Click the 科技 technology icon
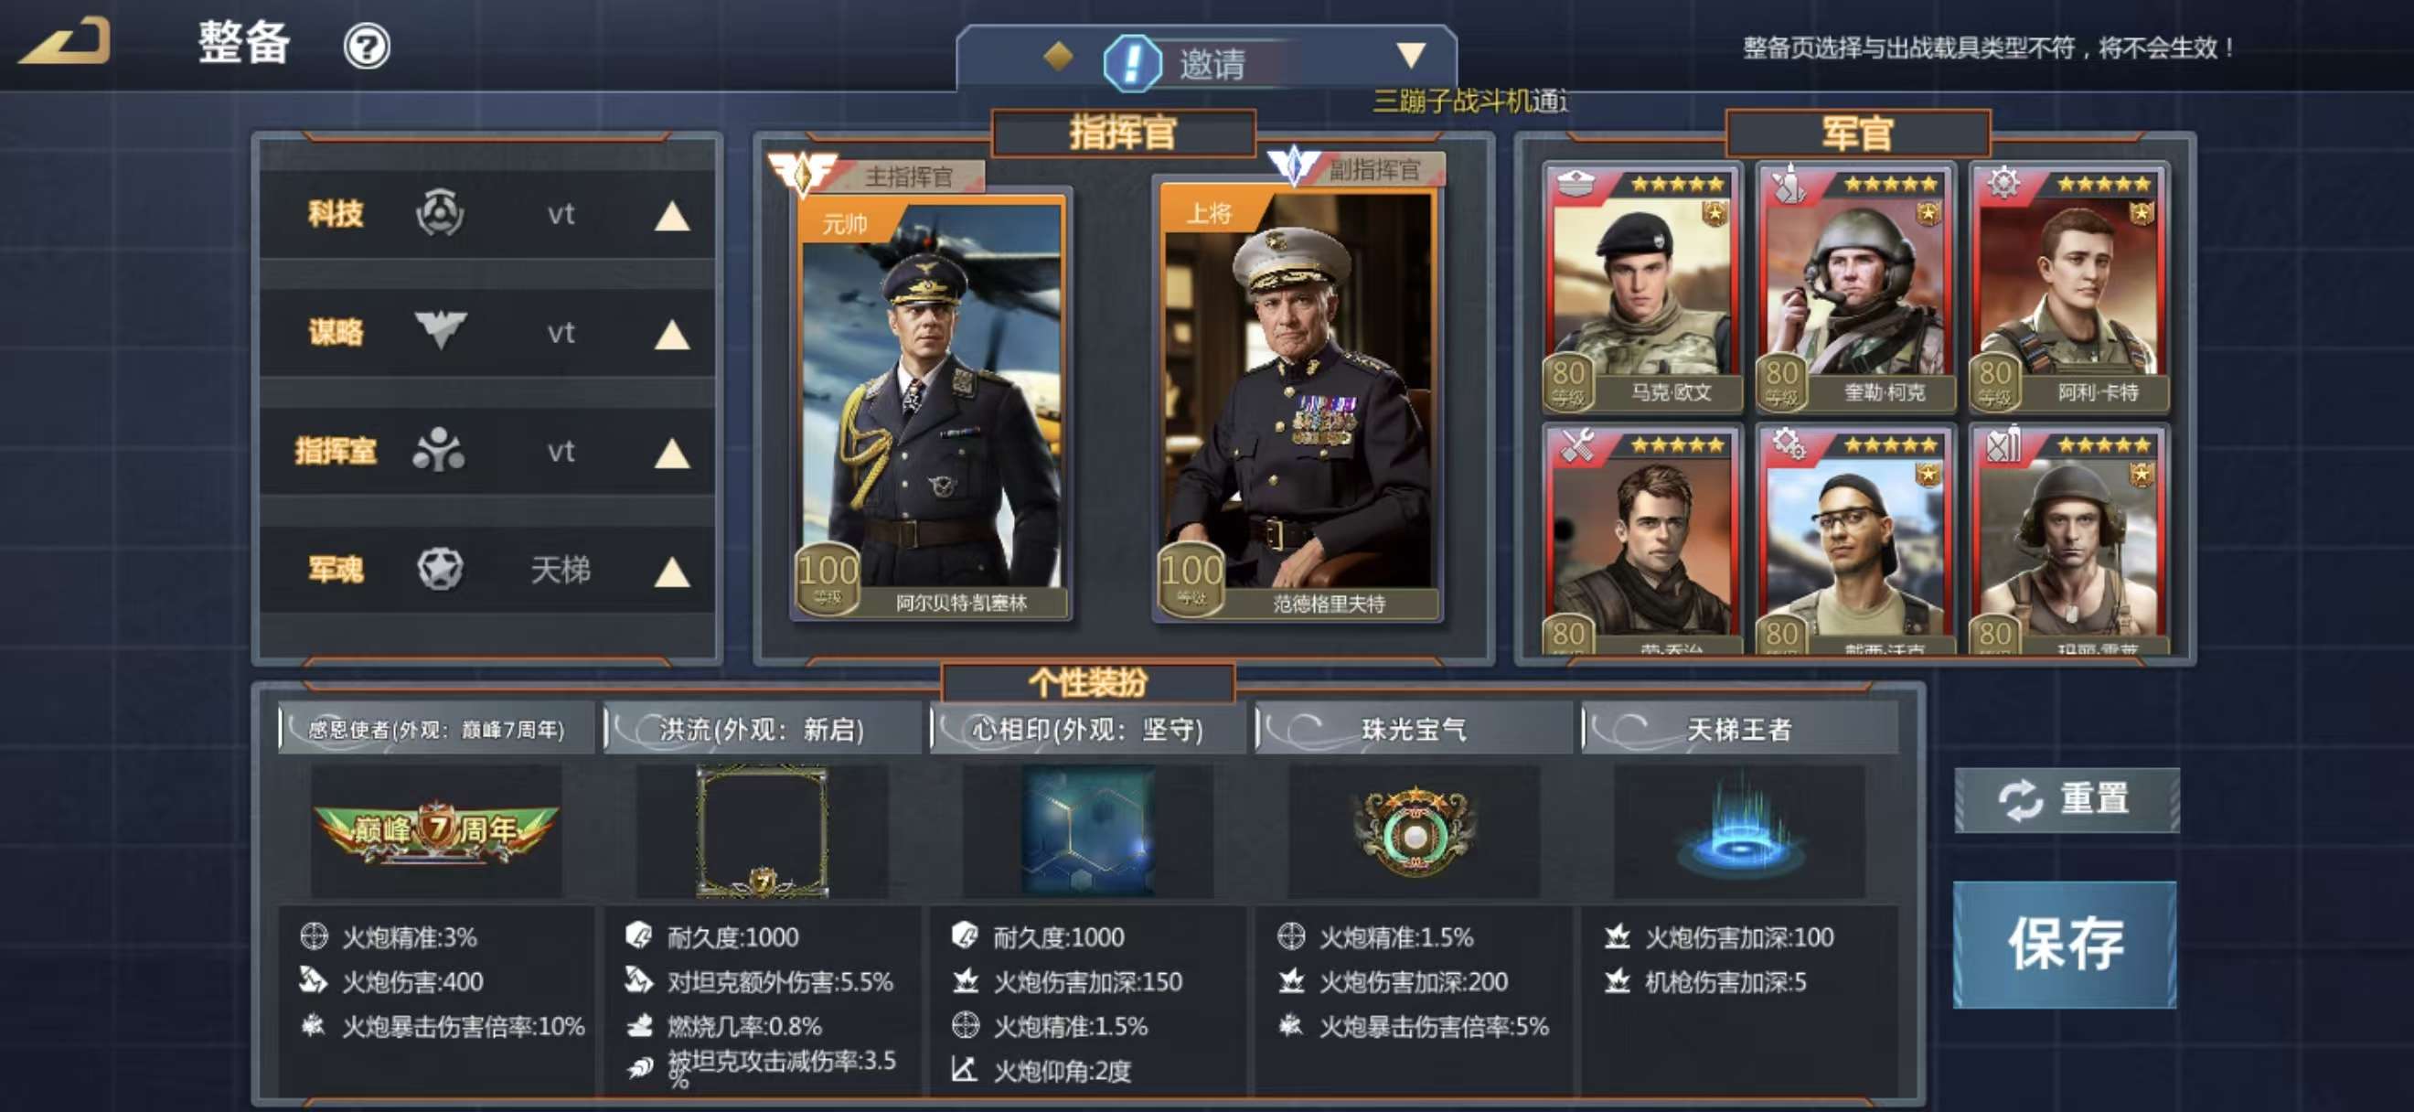 tap(440, 213)
